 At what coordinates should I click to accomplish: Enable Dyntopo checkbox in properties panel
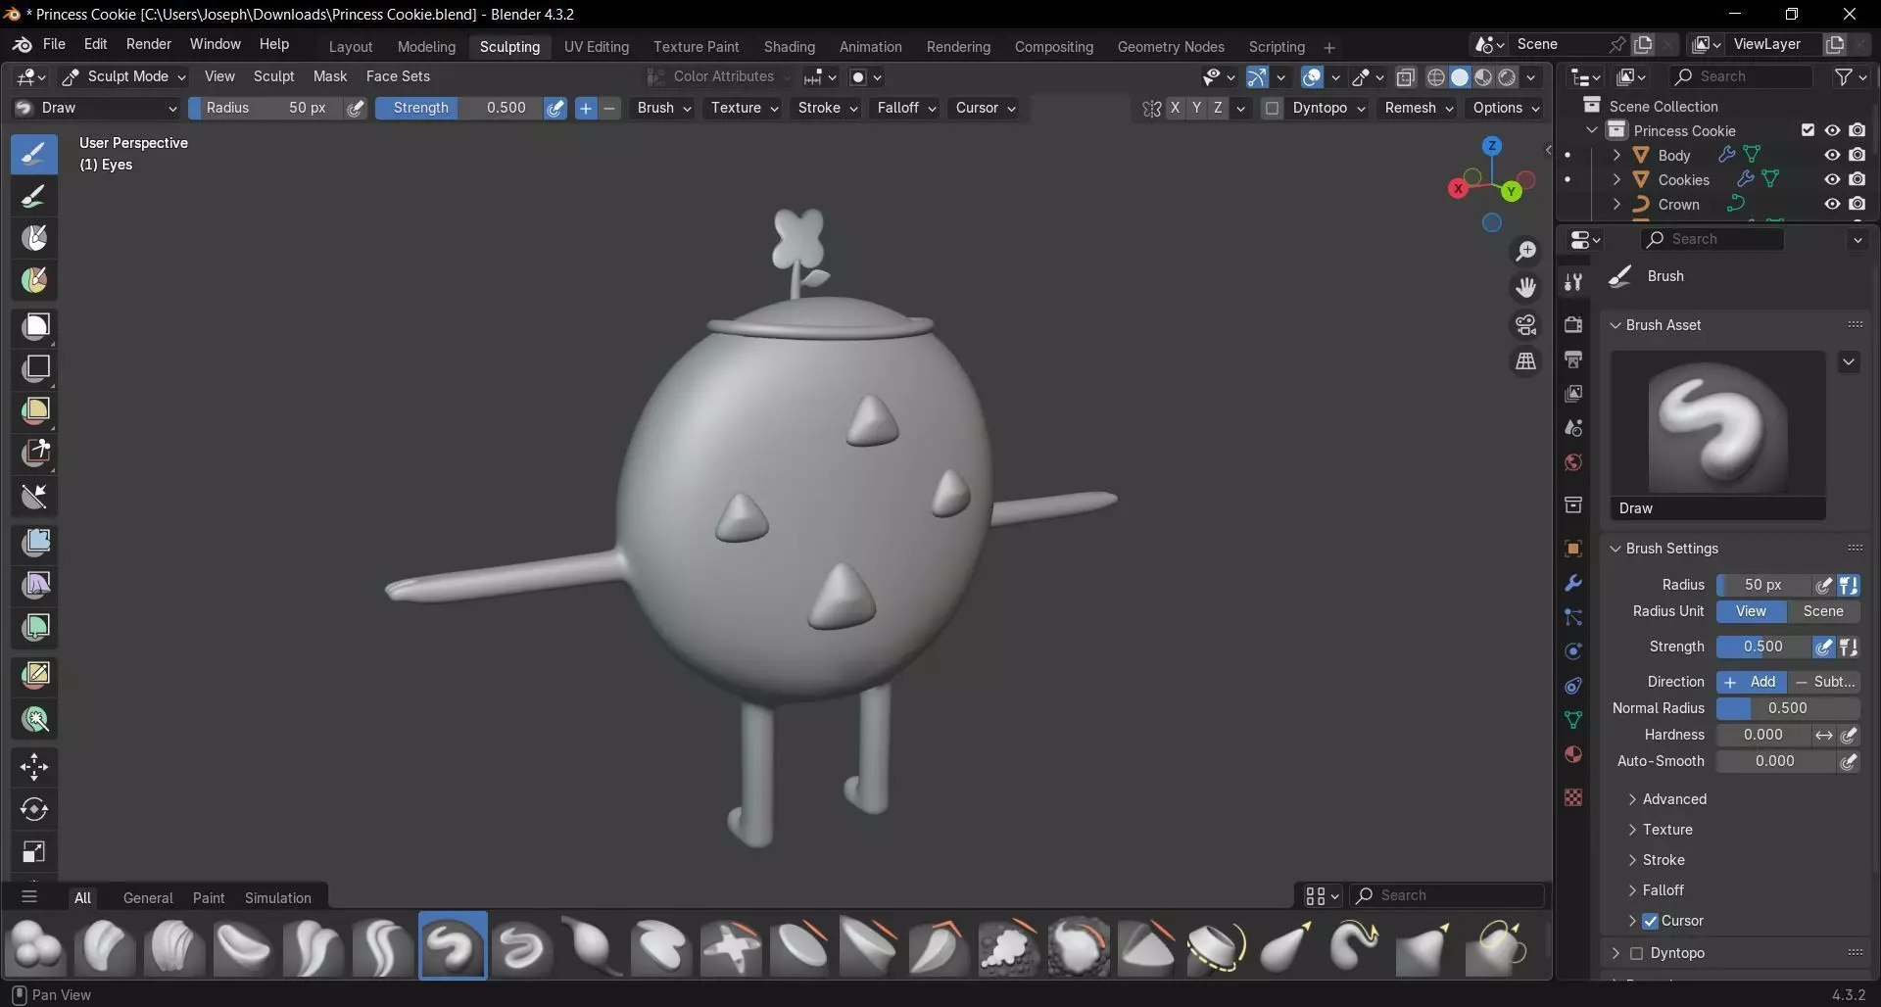(1636, 953)
